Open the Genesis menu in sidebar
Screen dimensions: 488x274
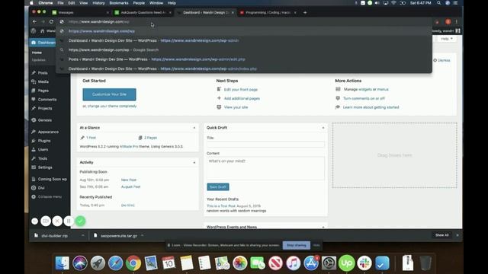coord(44,120)
